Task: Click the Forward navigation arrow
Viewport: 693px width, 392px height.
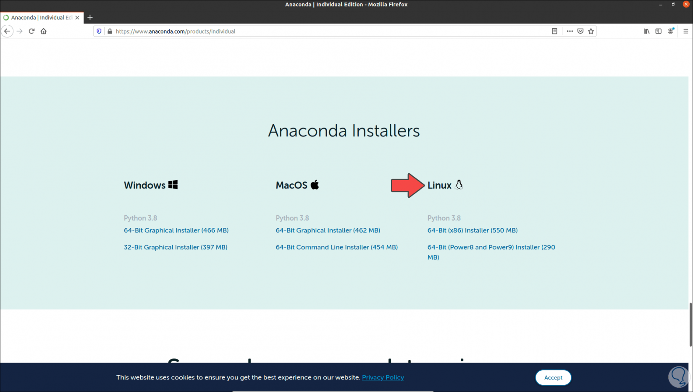Action: tap(19, 31)
